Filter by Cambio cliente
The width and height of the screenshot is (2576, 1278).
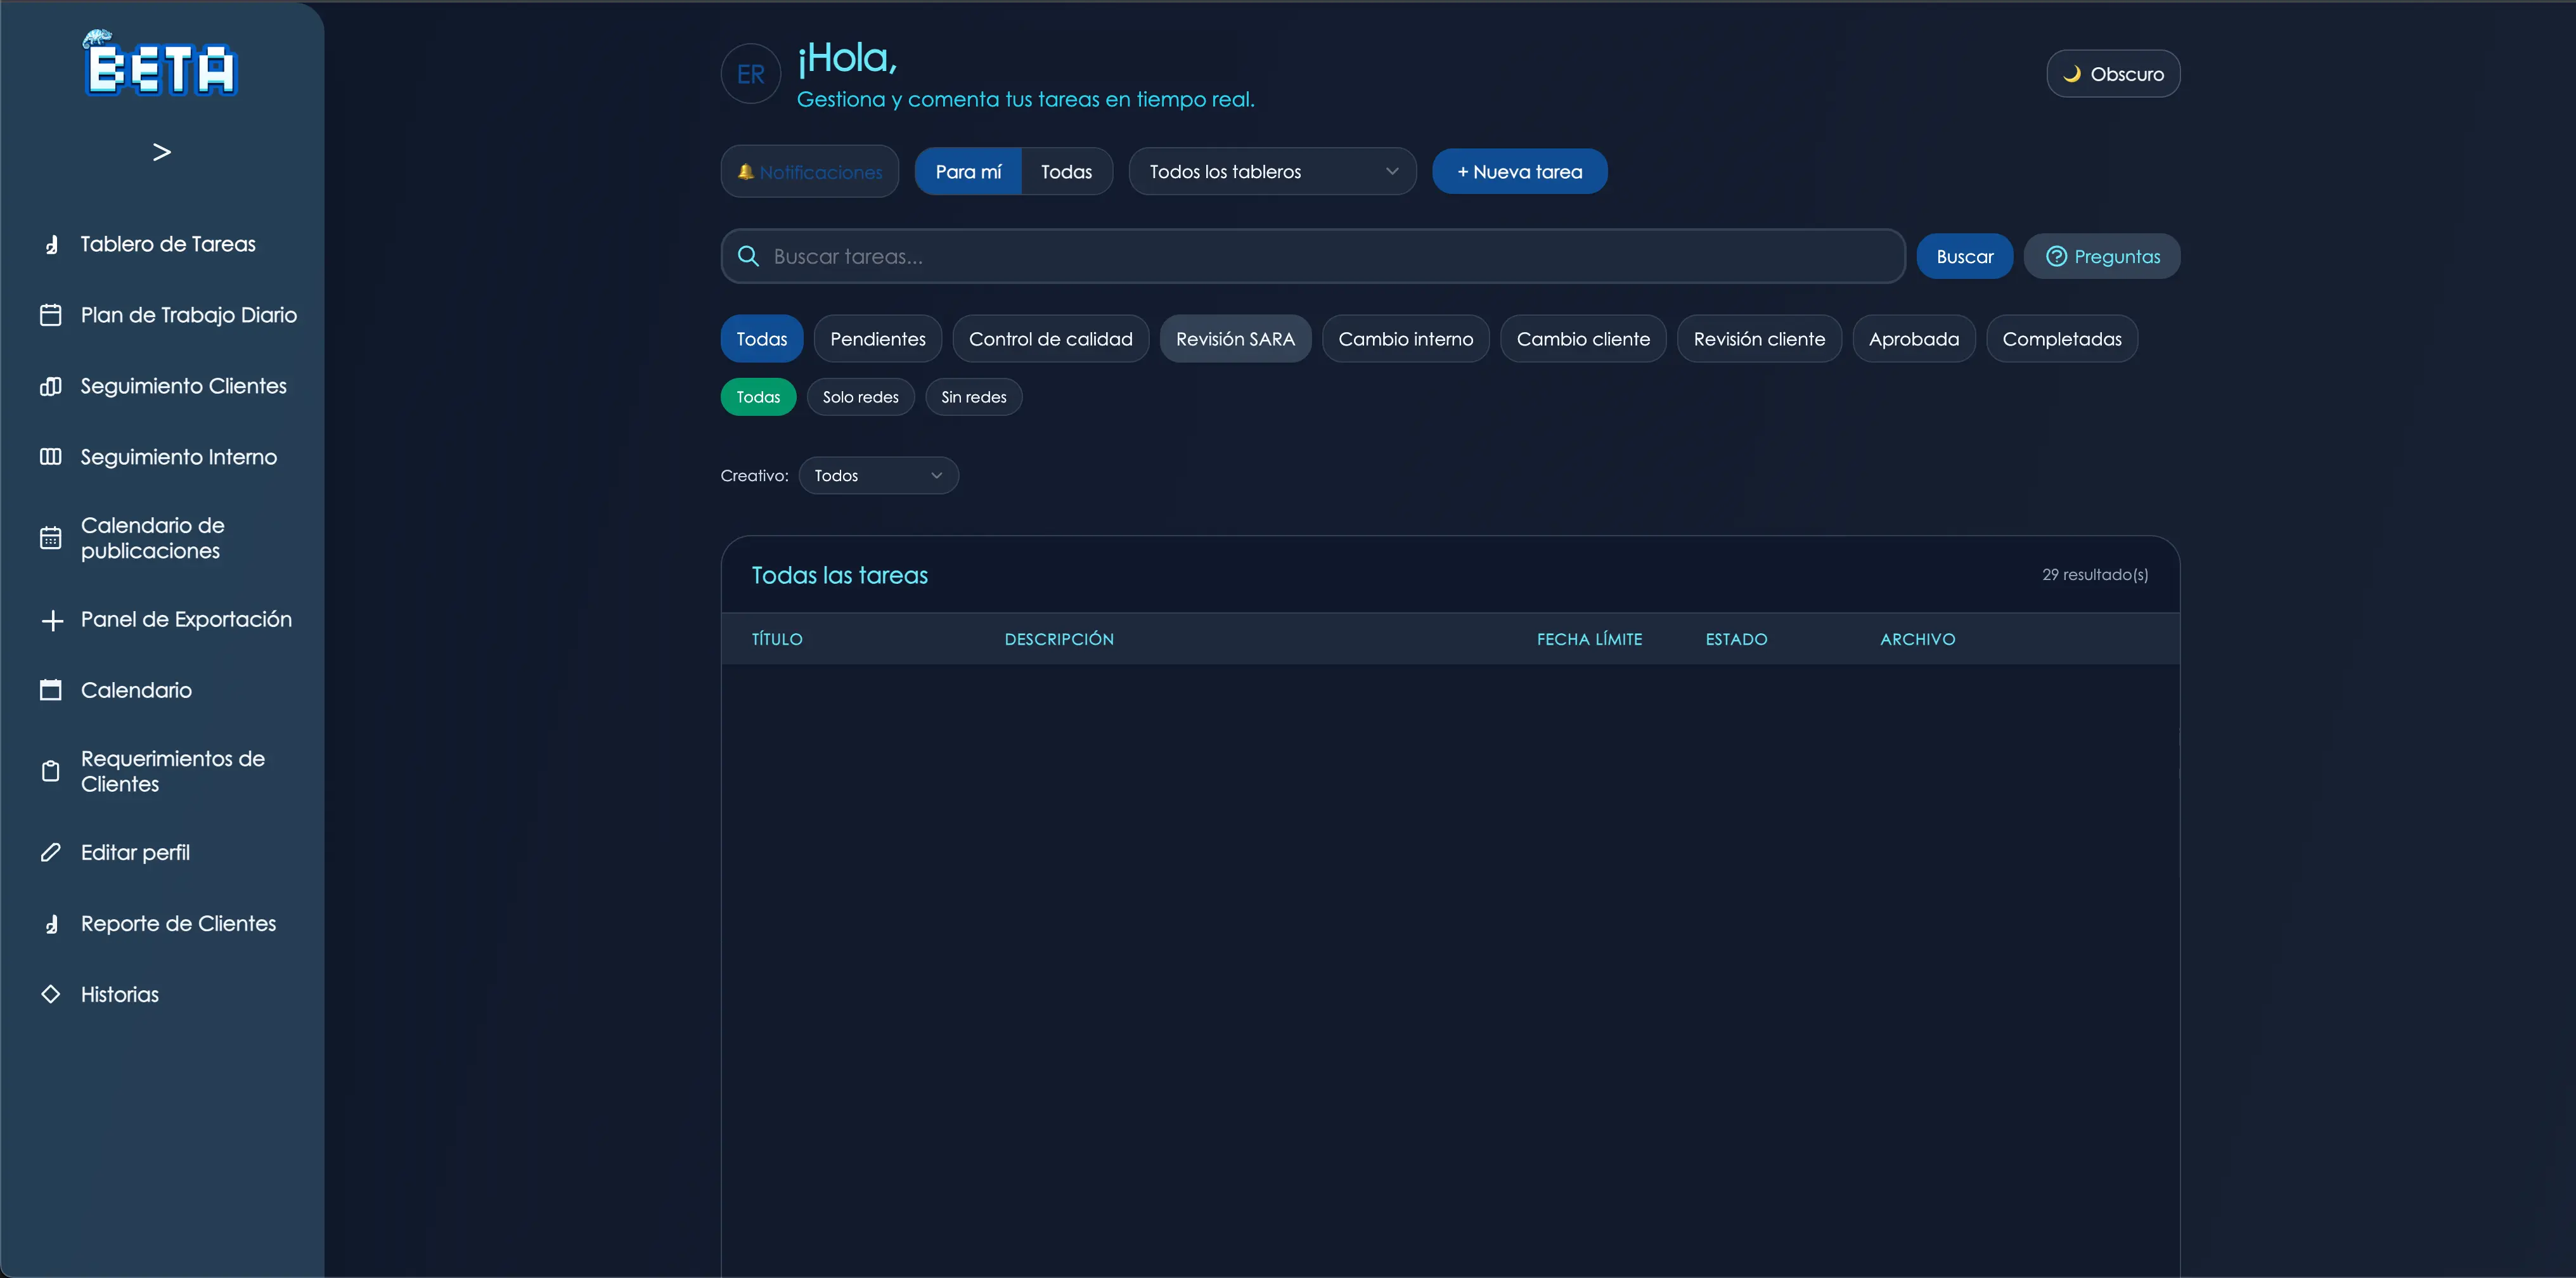(1583, 339)
